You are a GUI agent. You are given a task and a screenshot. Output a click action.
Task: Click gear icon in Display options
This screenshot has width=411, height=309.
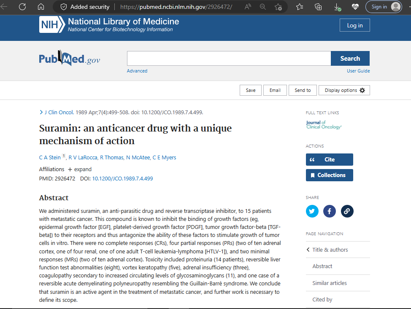tap(362, 90)
